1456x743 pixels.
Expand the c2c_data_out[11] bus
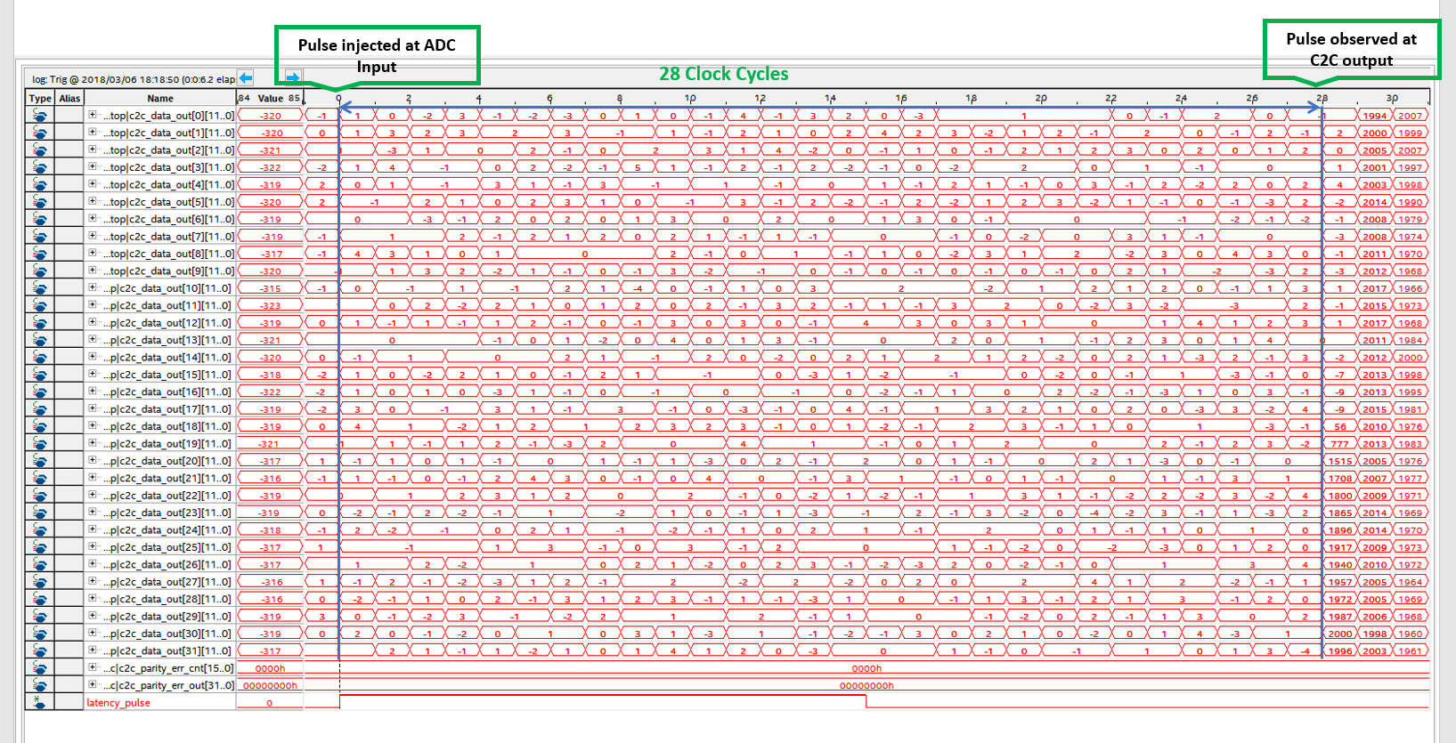click(x=92, y=305)
